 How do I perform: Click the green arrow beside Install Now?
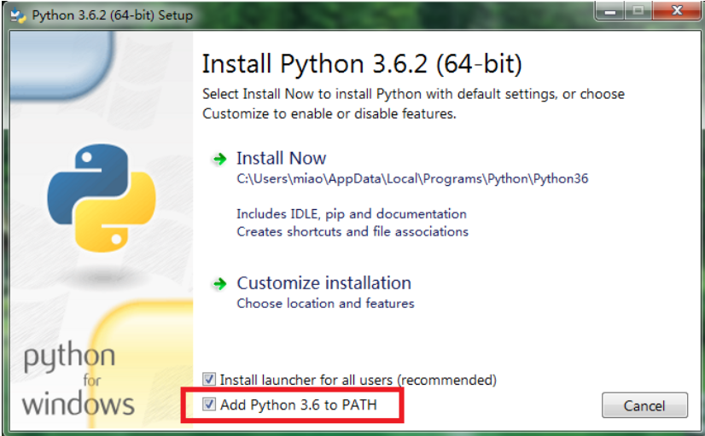click(x=219, y=160)
